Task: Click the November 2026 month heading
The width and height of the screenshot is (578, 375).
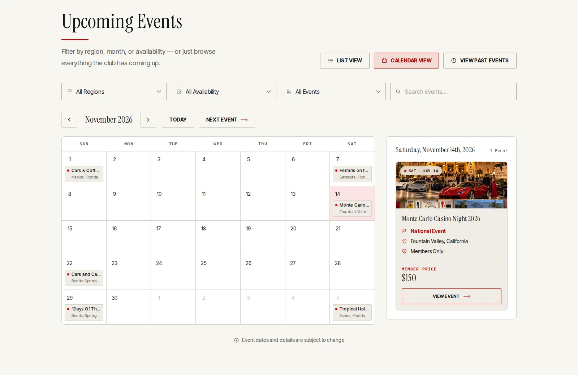Action: click(109, 120)
